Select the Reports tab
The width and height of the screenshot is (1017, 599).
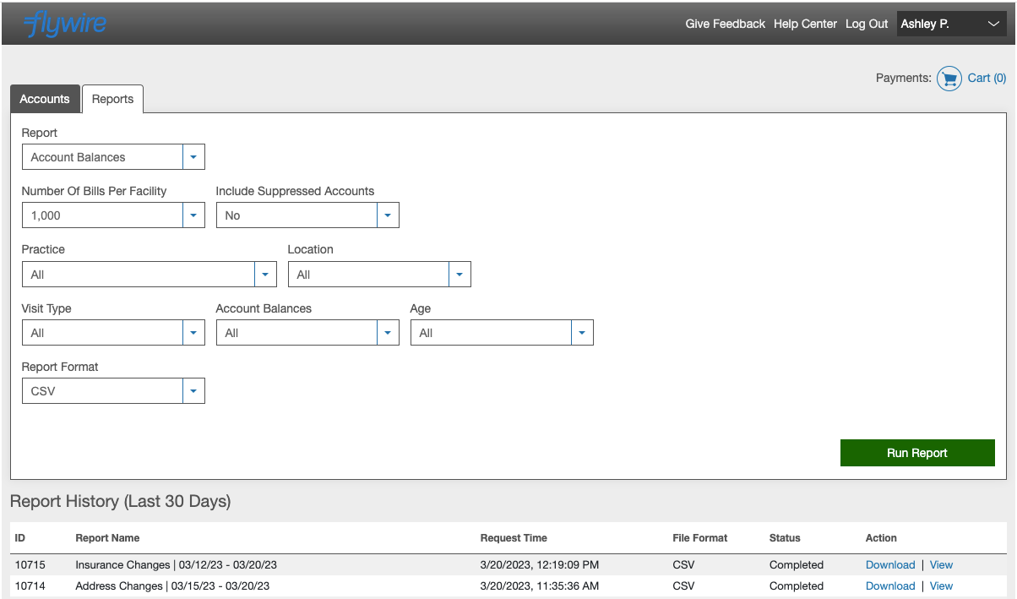point(112,99)
